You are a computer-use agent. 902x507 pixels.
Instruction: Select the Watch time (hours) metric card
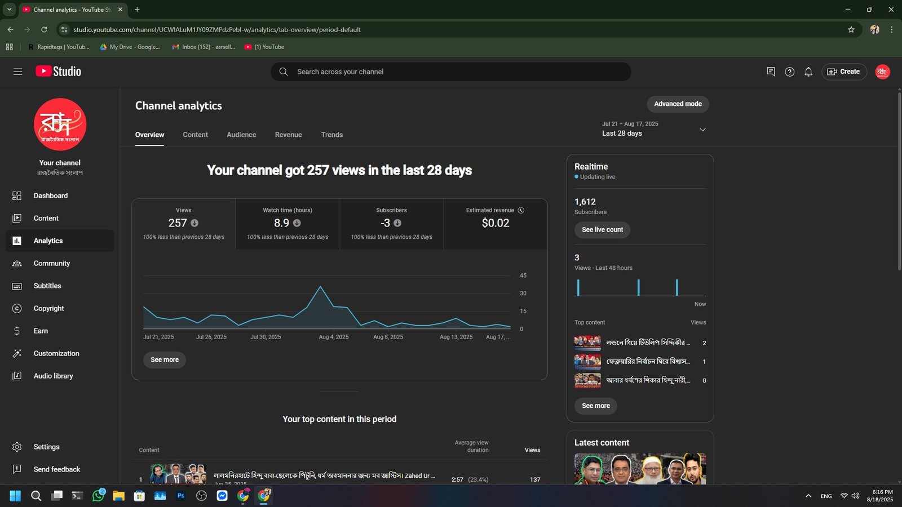pos(288,224)
